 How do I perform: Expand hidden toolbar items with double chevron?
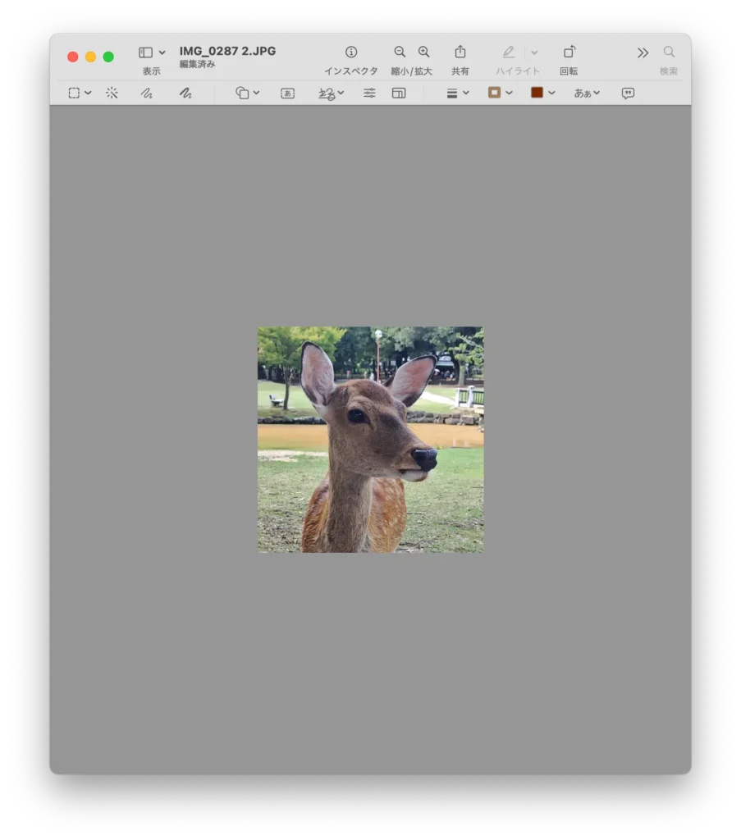pyautogui.click(x=643, y=52)
